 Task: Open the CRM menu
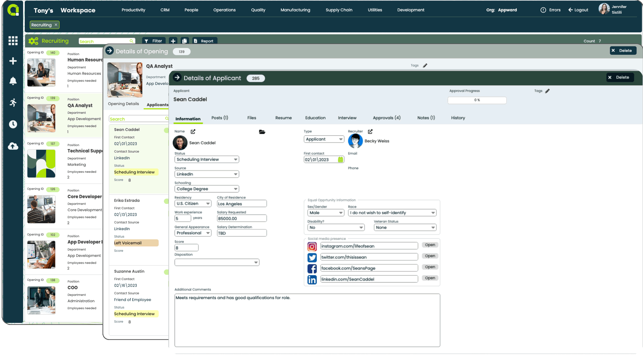[165, 10]
